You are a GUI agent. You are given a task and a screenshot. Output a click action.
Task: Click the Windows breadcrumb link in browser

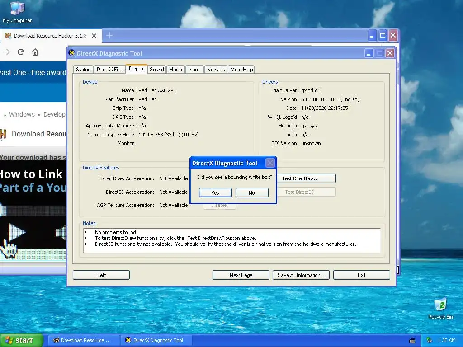point(22,114)
